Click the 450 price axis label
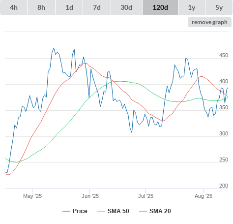 224,55
